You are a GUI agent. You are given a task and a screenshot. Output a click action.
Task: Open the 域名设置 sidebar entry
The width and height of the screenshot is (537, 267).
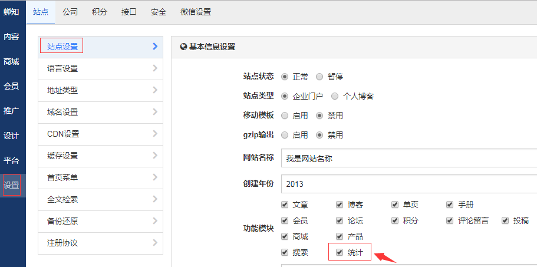coord(100,112)
